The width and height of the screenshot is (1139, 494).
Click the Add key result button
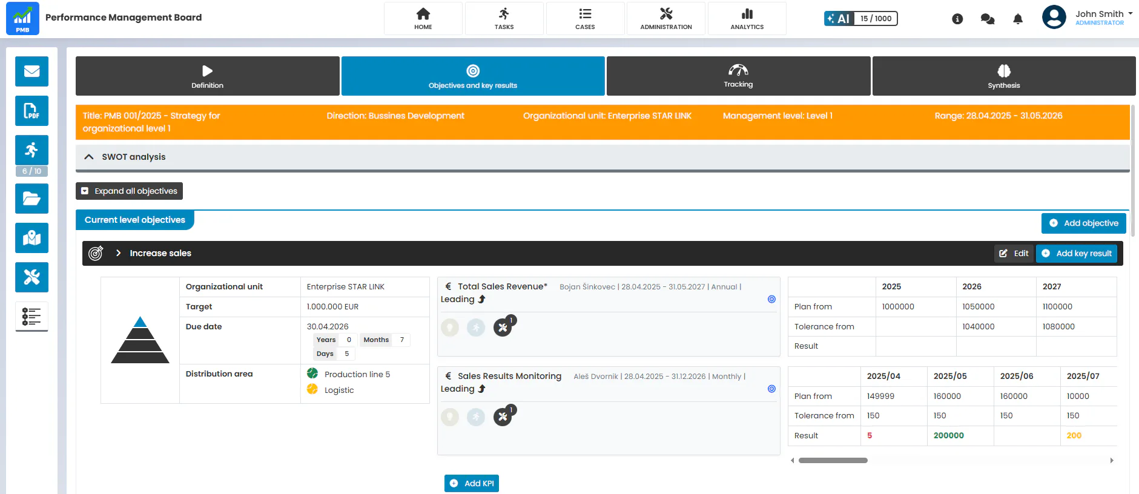pos(1077,254)
